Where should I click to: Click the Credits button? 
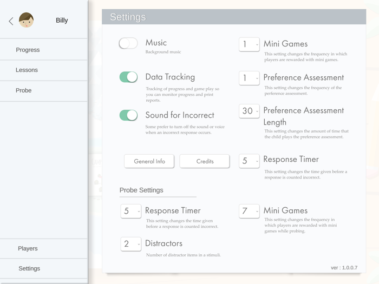205,161
